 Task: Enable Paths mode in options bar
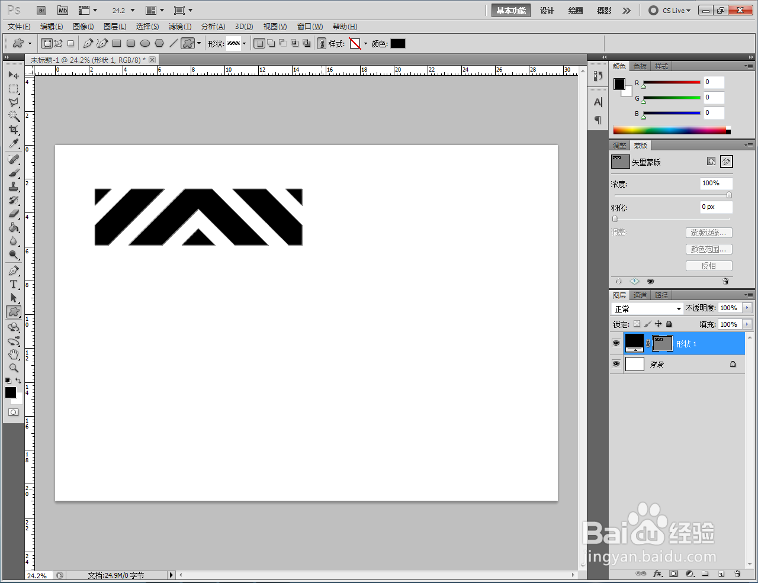[59, 43]
